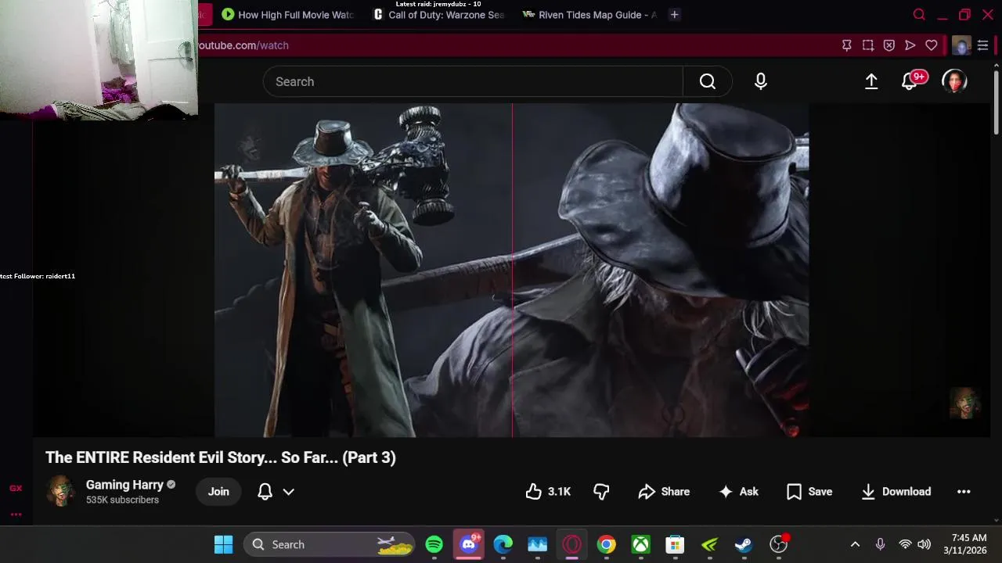Viewport: 1002px width, 563px height.
Task: Show hidden system tray icons
Action: [855, 544]
